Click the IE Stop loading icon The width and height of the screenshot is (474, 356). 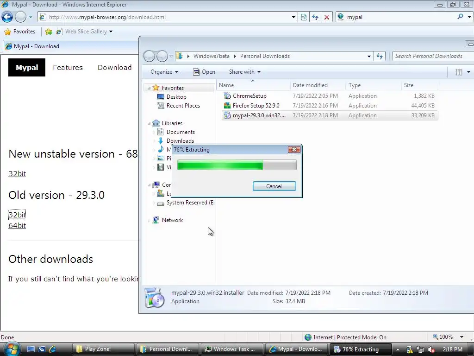click(x=327, y=17)
